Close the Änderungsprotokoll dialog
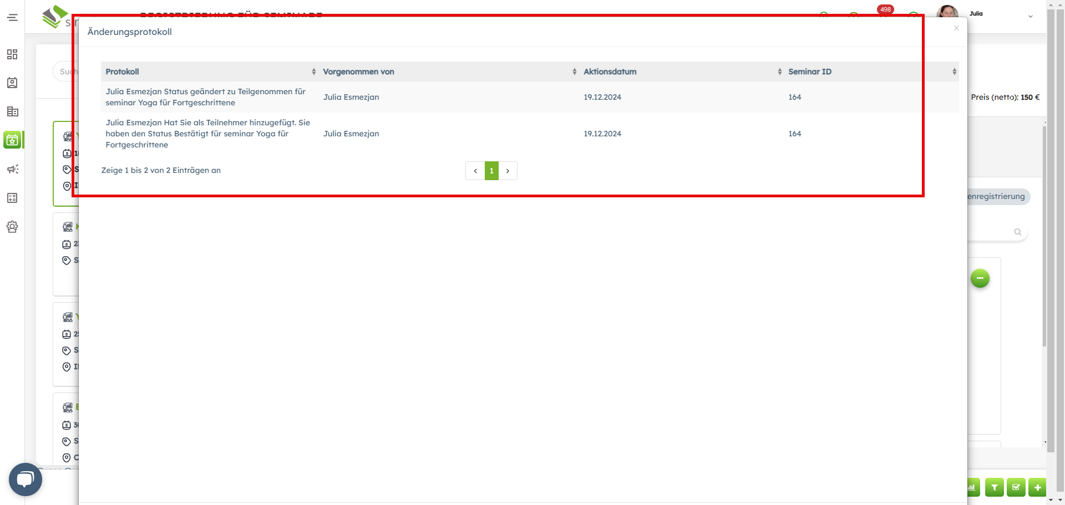Image resolution: width=1065 pixels, height=505 pixels. click(956, 28)
